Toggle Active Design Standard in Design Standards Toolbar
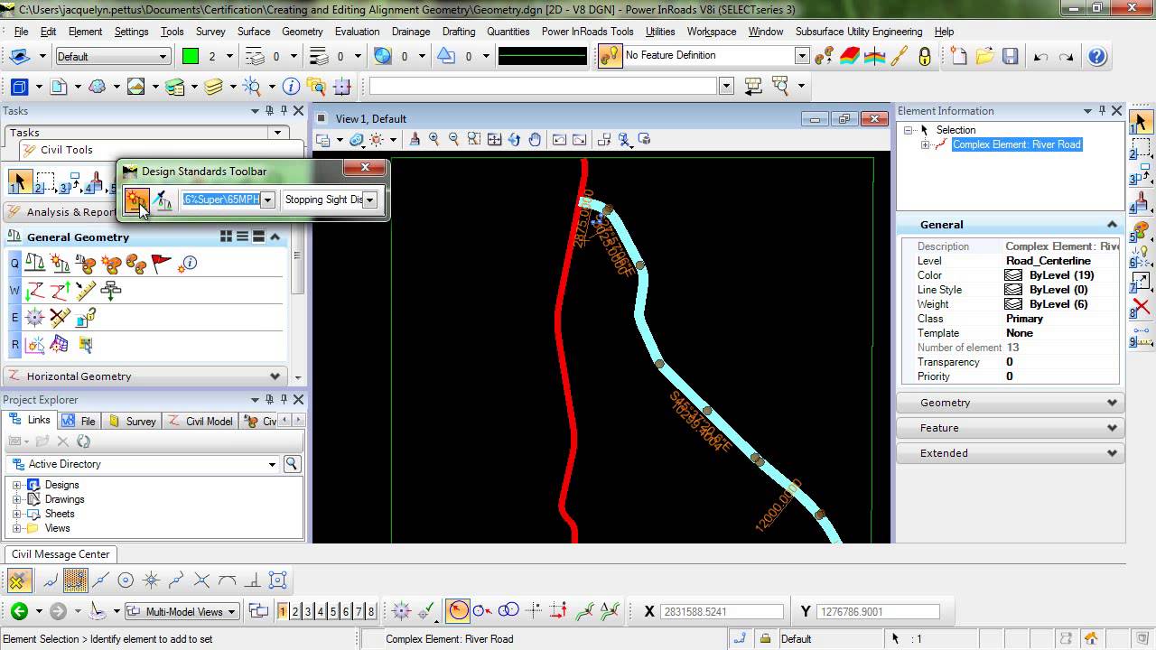1156x650 pixels. coord(136,200)
